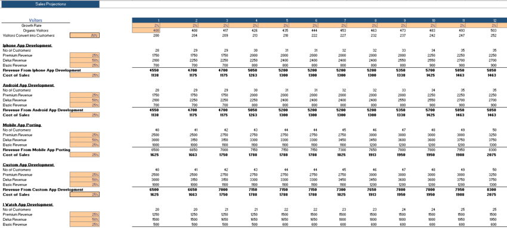Edit Custom App Basic Revenue 25% input
Image resolution: width=507 pixels, height=228 pixels.
pyautogui.click(x=84, y=185)
